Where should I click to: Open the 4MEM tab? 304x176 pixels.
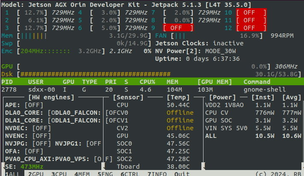82,174
